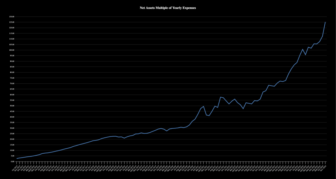336x179 pixels.
Task: Select the 50.00 y-axis label
Action: (12, 106)
